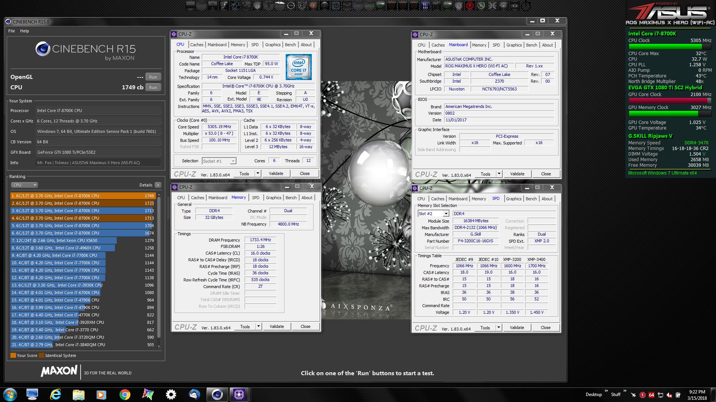Screen dimensions: 716x402
Task: Expand Tools dropdown arrow in CPU-Z Mainboard window
Action: coord(499,174)
